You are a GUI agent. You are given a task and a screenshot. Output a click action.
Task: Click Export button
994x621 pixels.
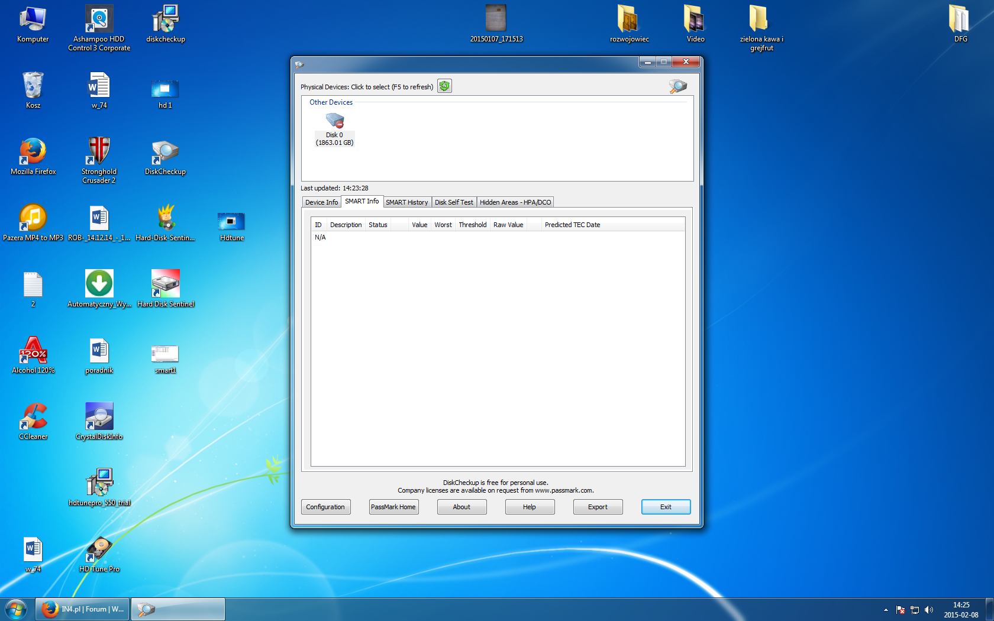(x=598, y=507)
